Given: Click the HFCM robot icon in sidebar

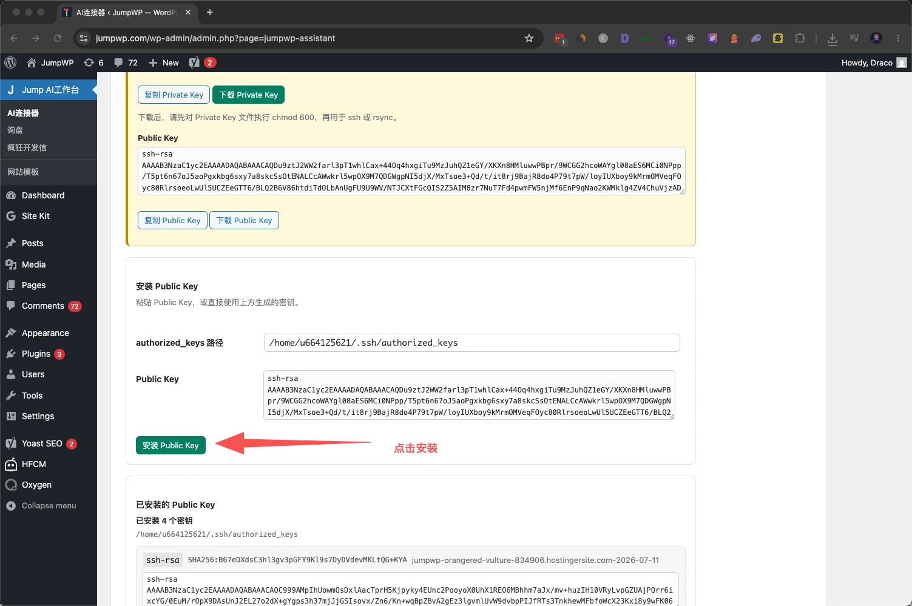Looking at the screenshot, I should [x=11, y=464].
